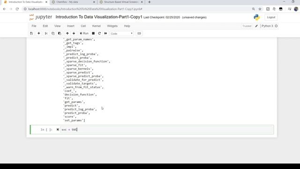Click the 'coef_' output line

pos(70,91)
